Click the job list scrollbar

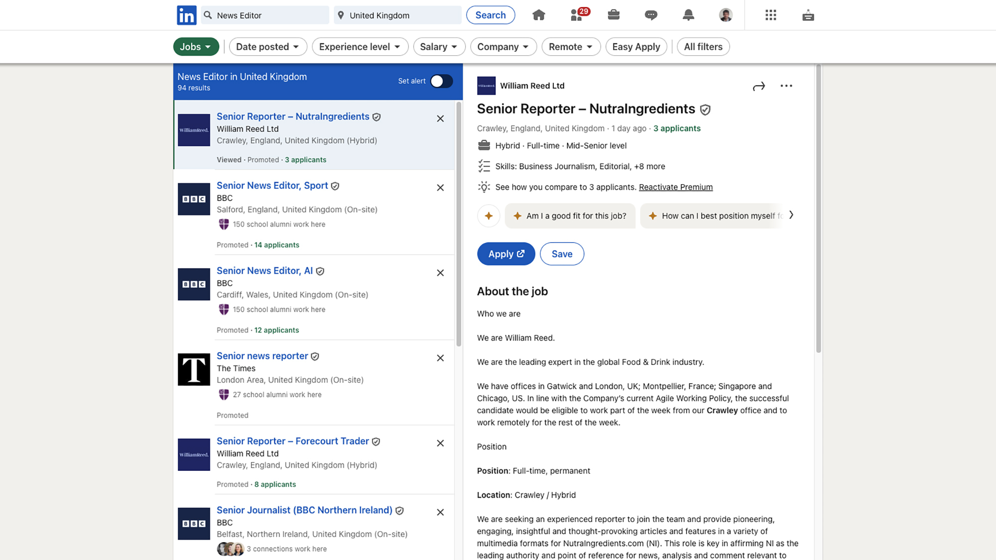tap(459, 224)
